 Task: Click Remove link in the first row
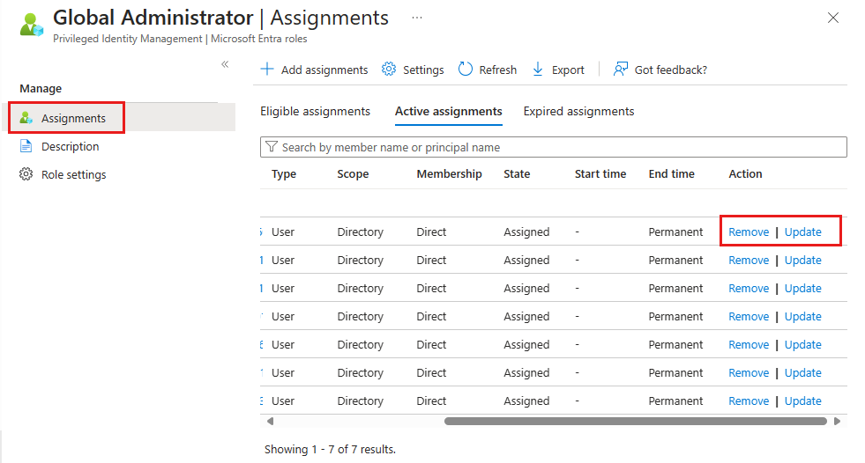click(x=749, y=232)
